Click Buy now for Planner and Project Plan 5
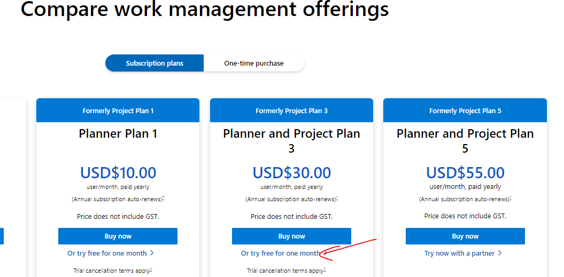The image size is (564, 277). [x=465, y=236]
